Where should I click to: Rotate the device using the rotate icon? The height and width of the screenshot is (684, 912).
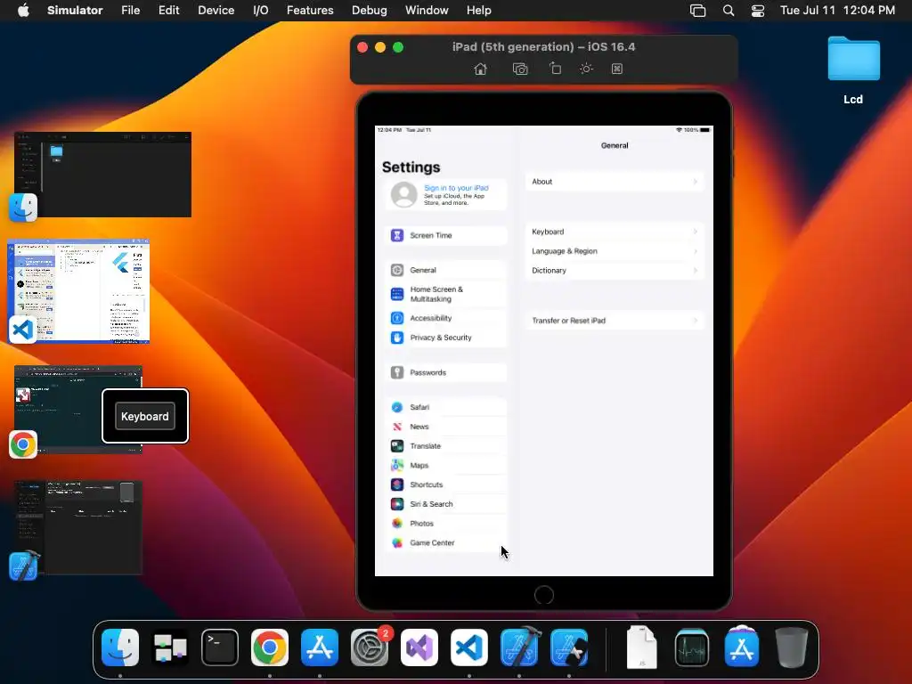click(x=556, y=69)
